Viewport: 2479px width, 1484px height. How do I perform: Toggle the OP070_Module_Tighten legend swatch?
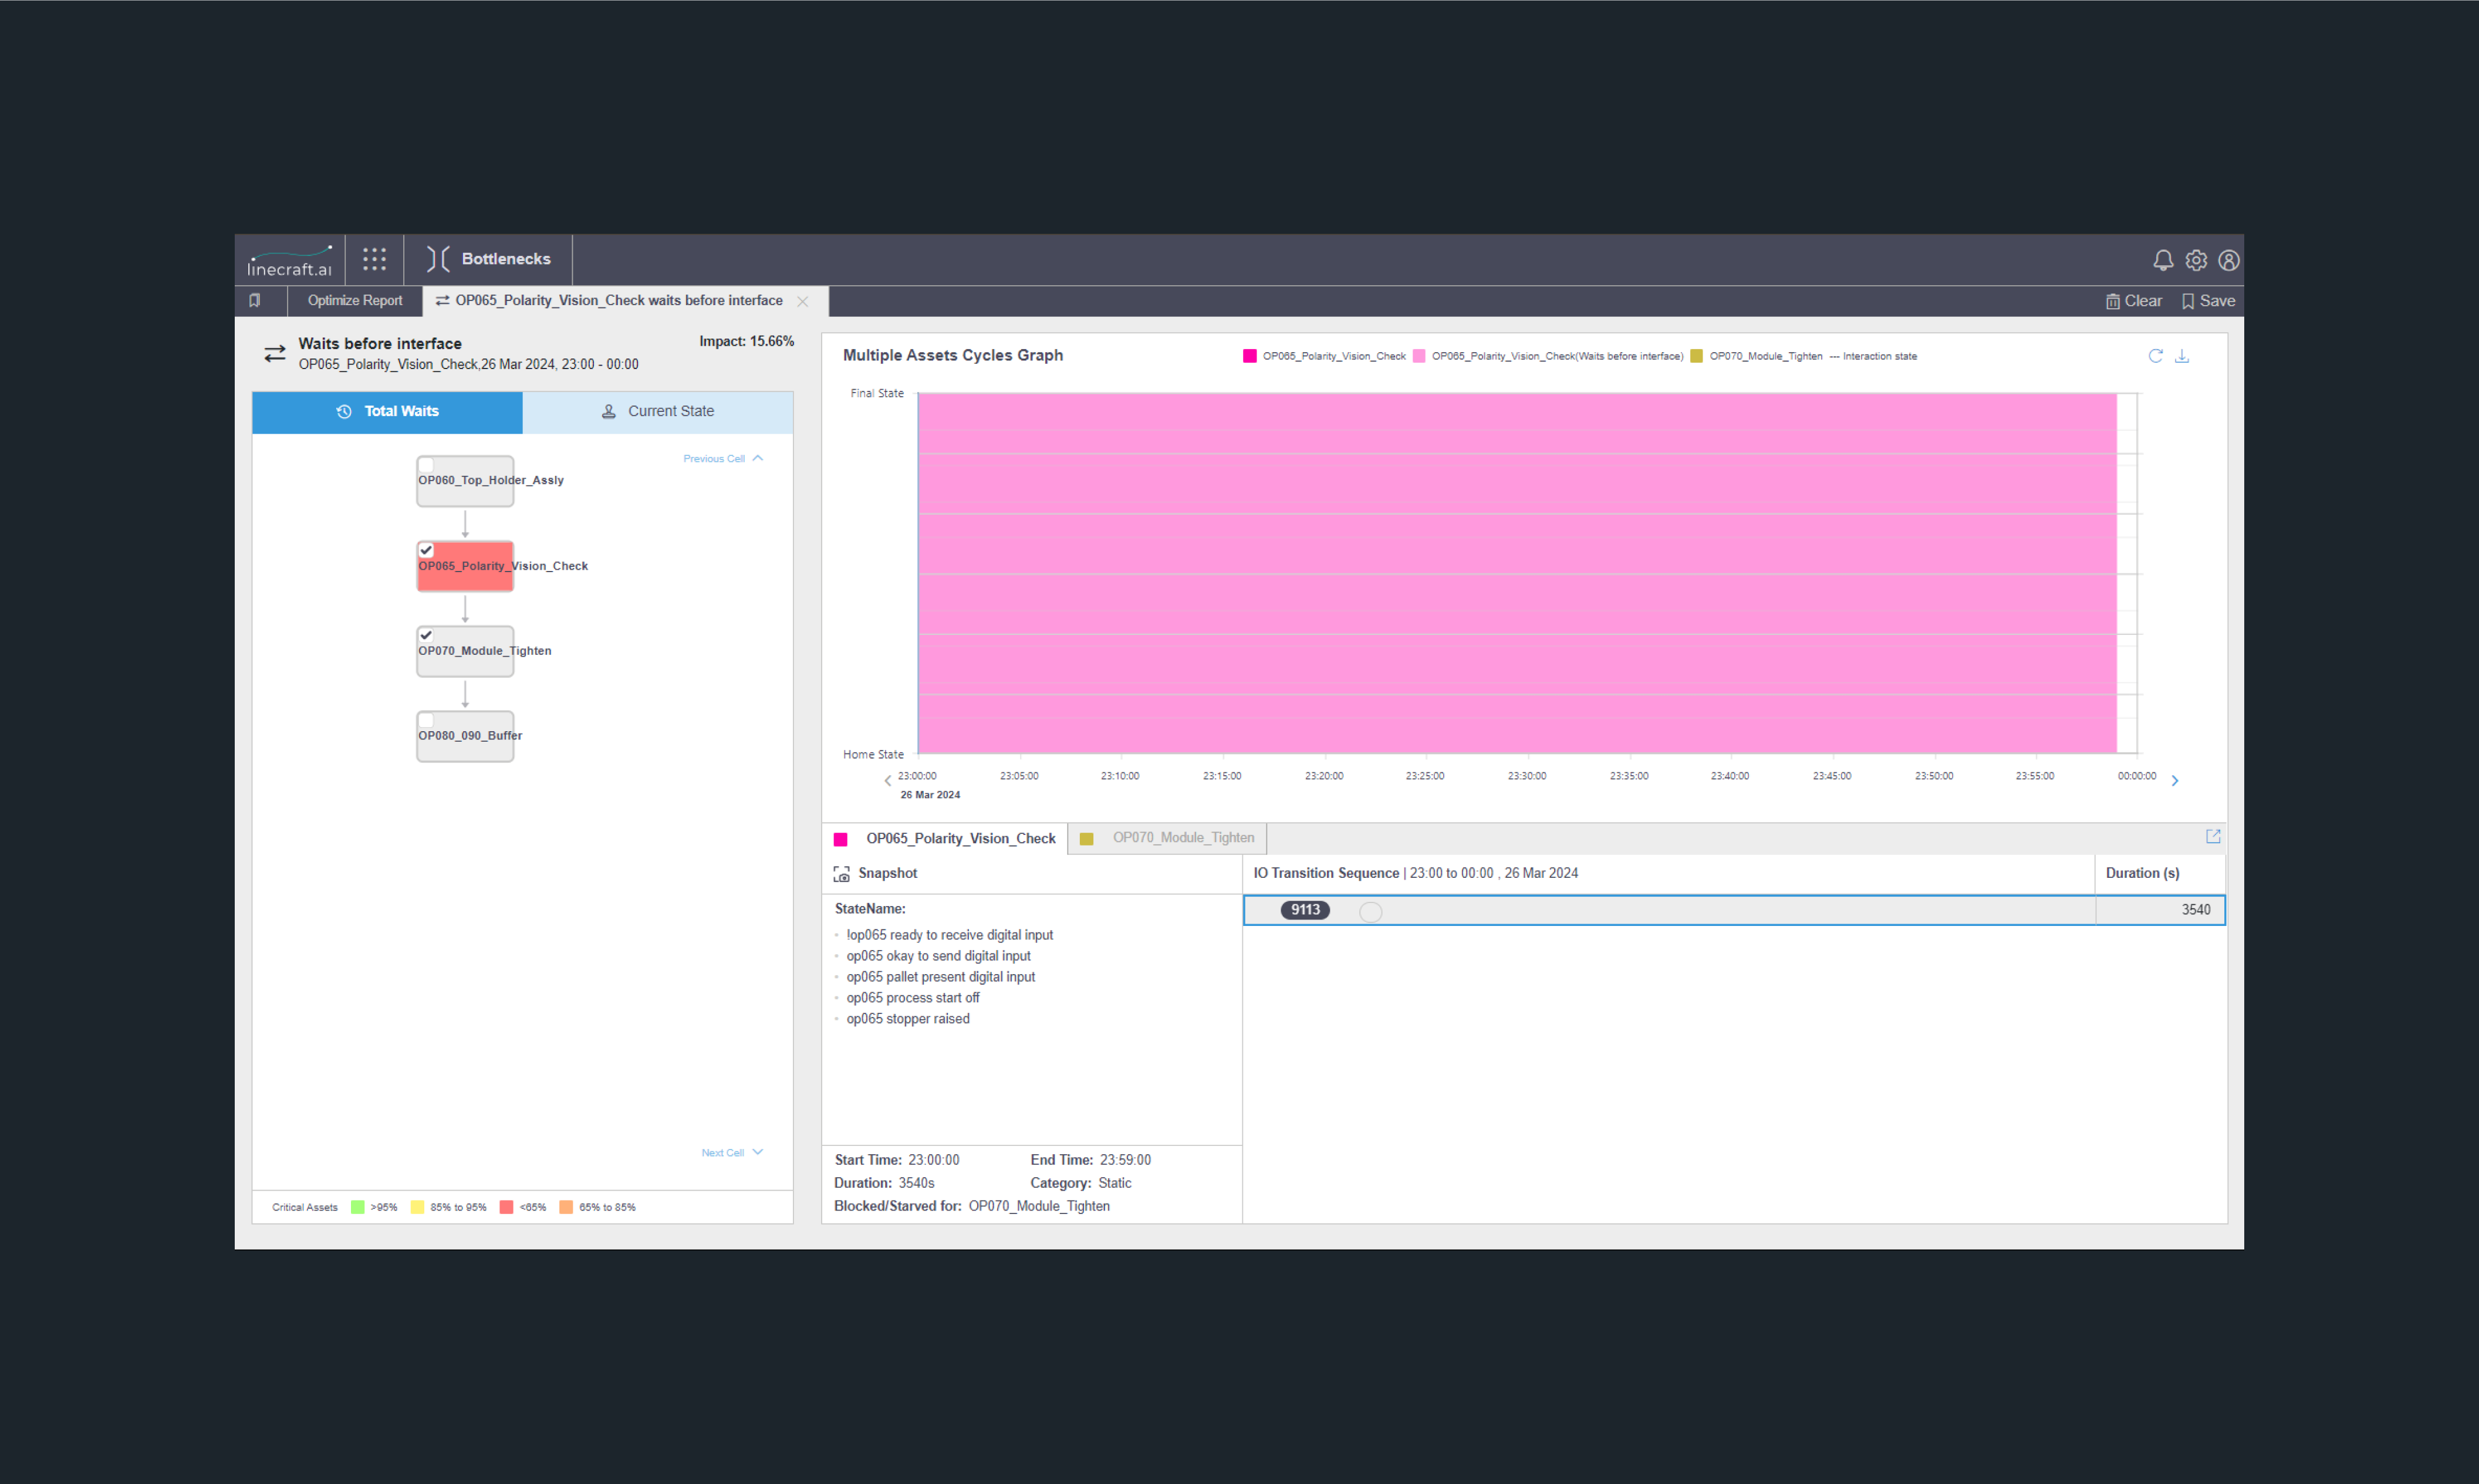(1696, 356)
